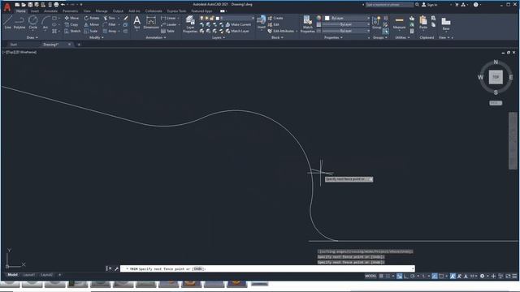Click Create block button

click(x=275, y=18)
